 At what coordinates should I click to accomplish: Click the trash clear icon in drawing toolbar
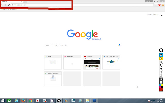click(161, 75)
